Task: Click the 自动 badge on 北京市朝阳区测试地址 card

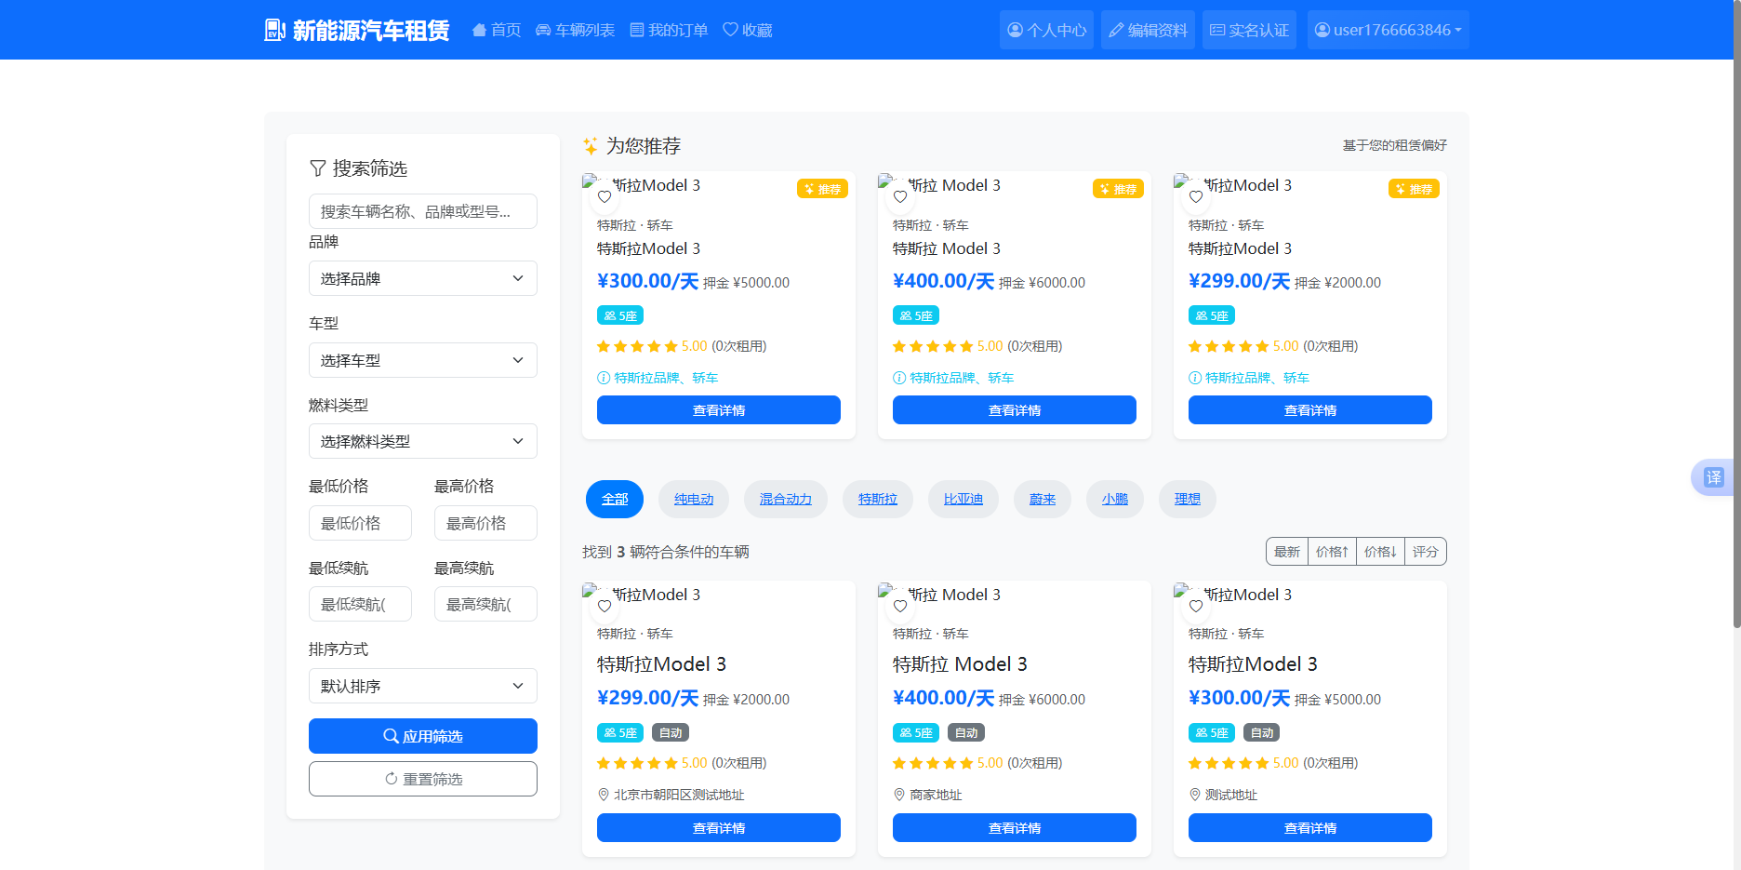Action: 671,732
